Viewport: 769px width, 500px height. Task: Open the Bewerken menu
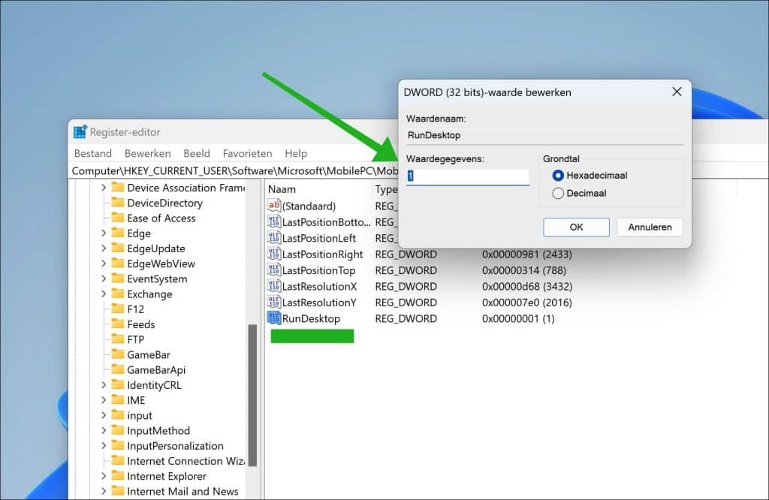pyautogui.click(x=148, y=153)
